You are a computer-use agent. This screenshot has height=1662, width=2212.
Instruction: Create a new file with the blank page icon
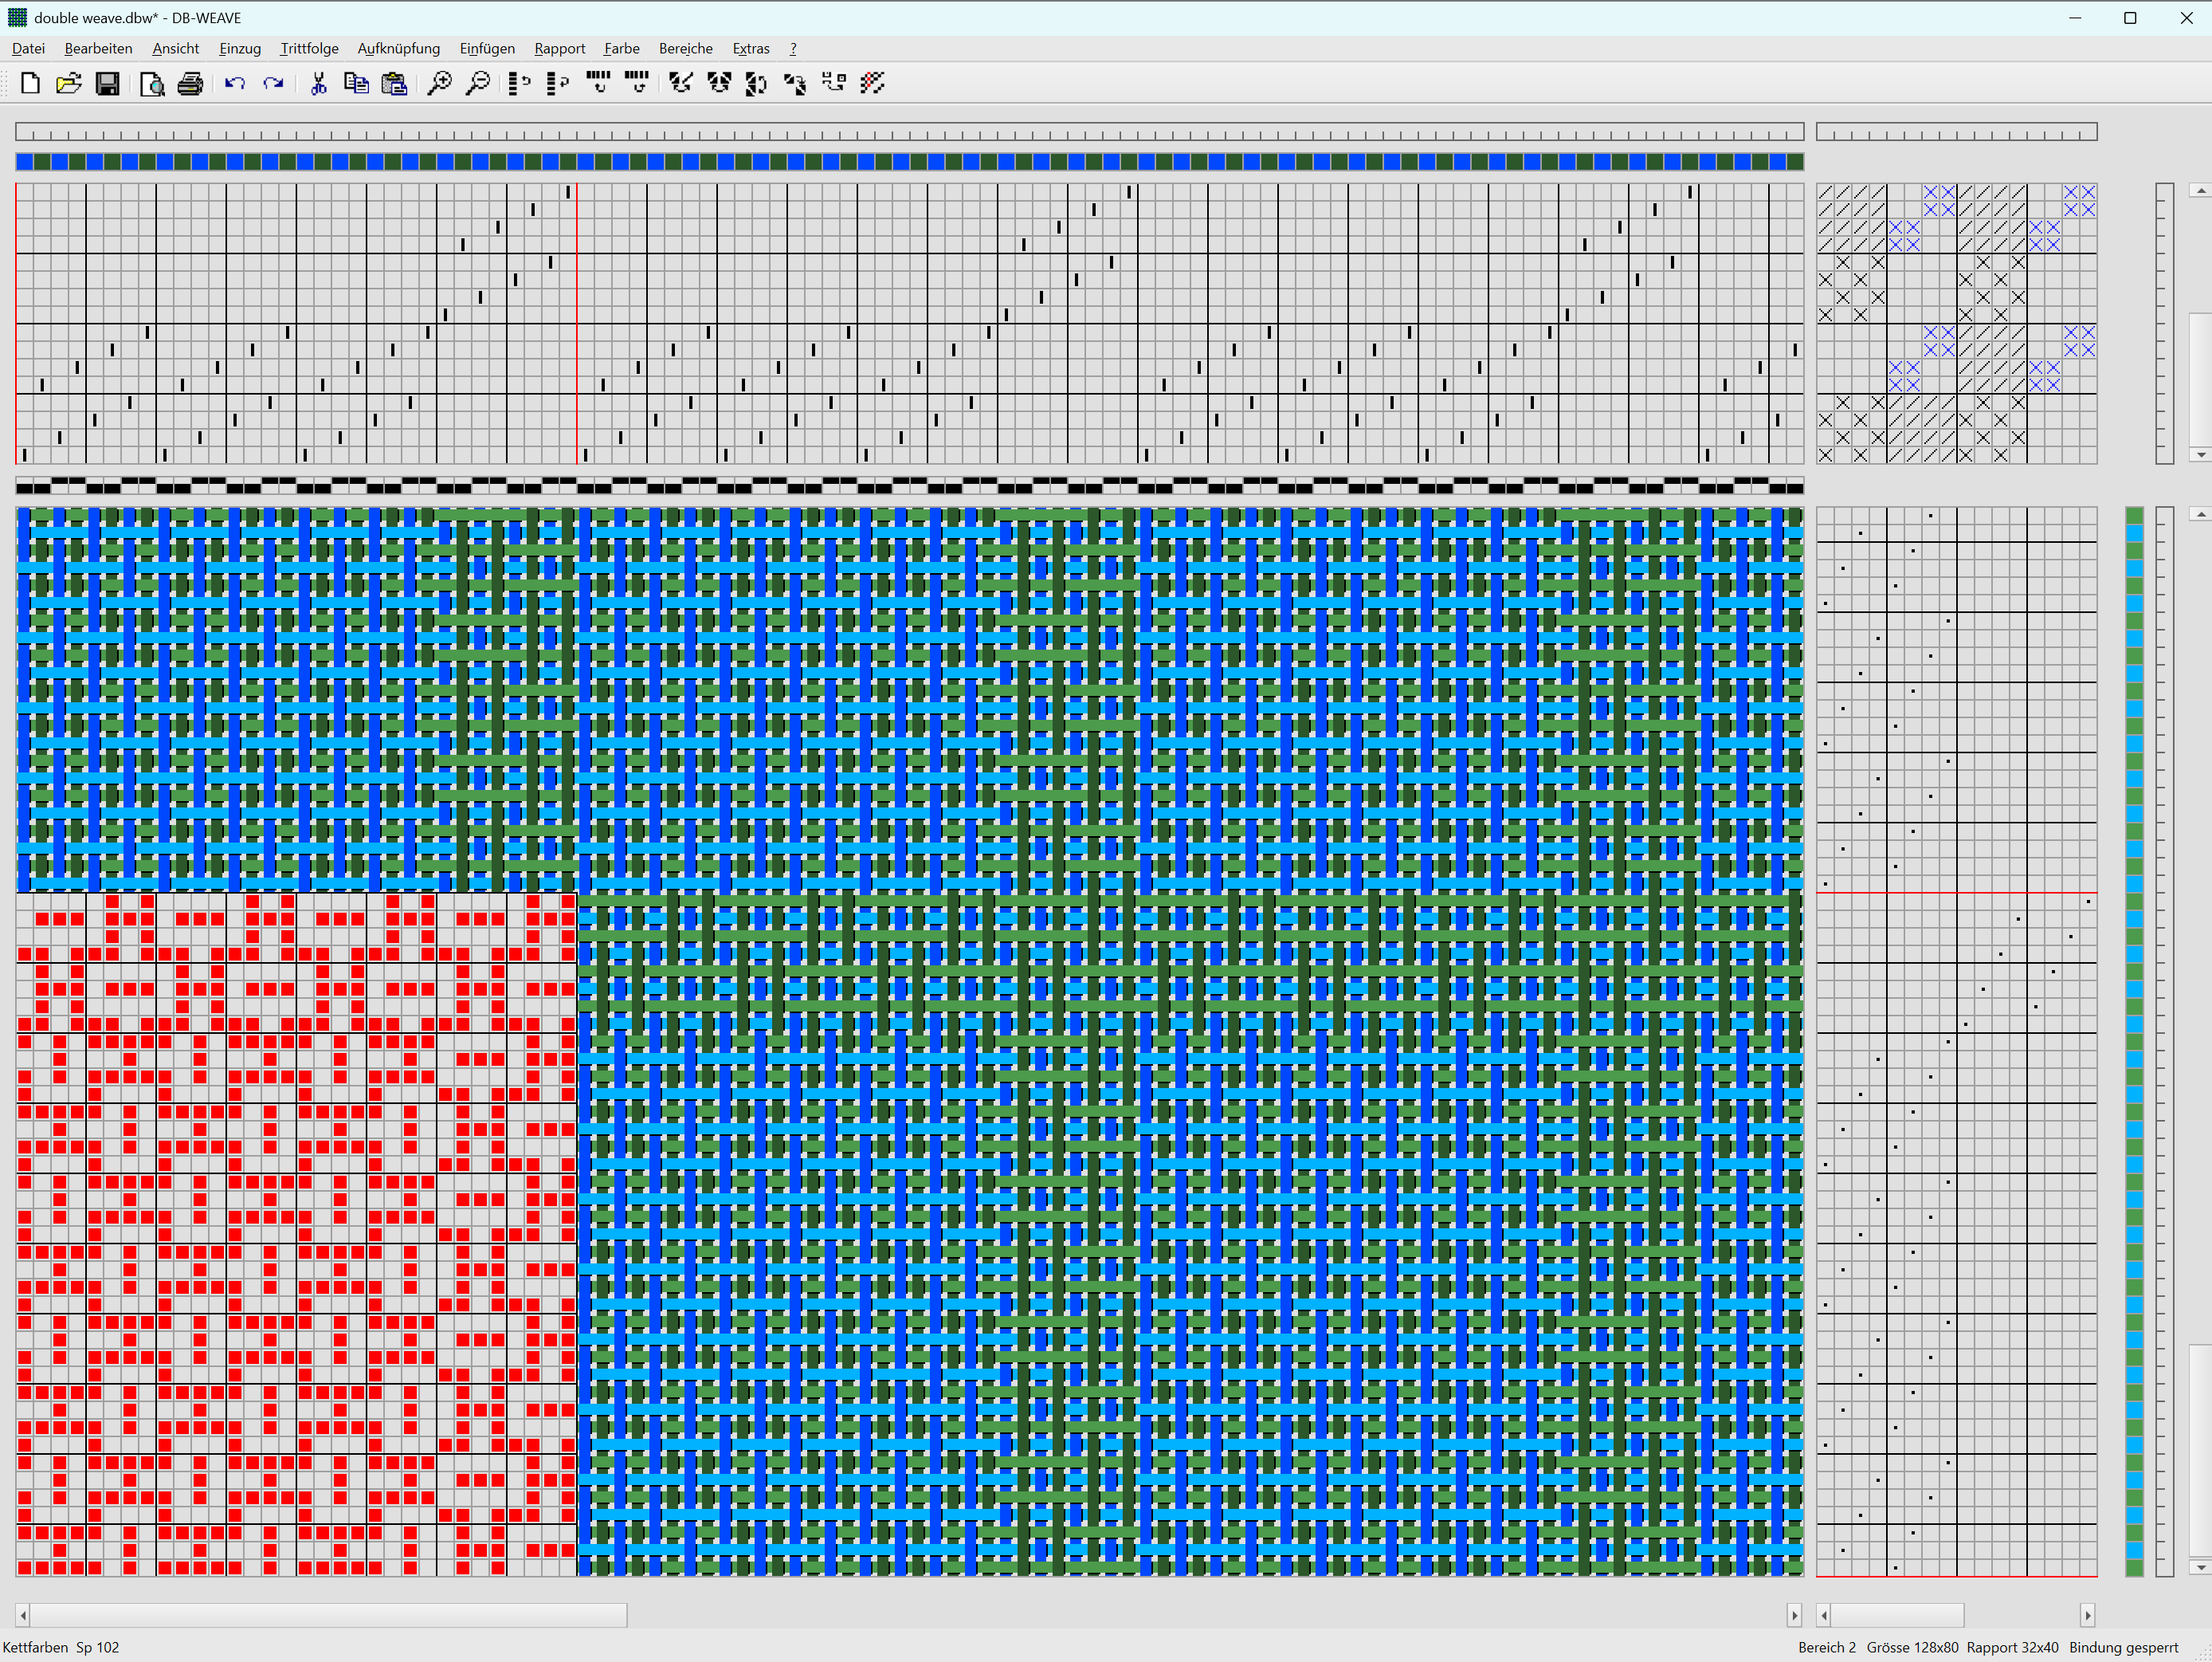click(x=30, y=83)
